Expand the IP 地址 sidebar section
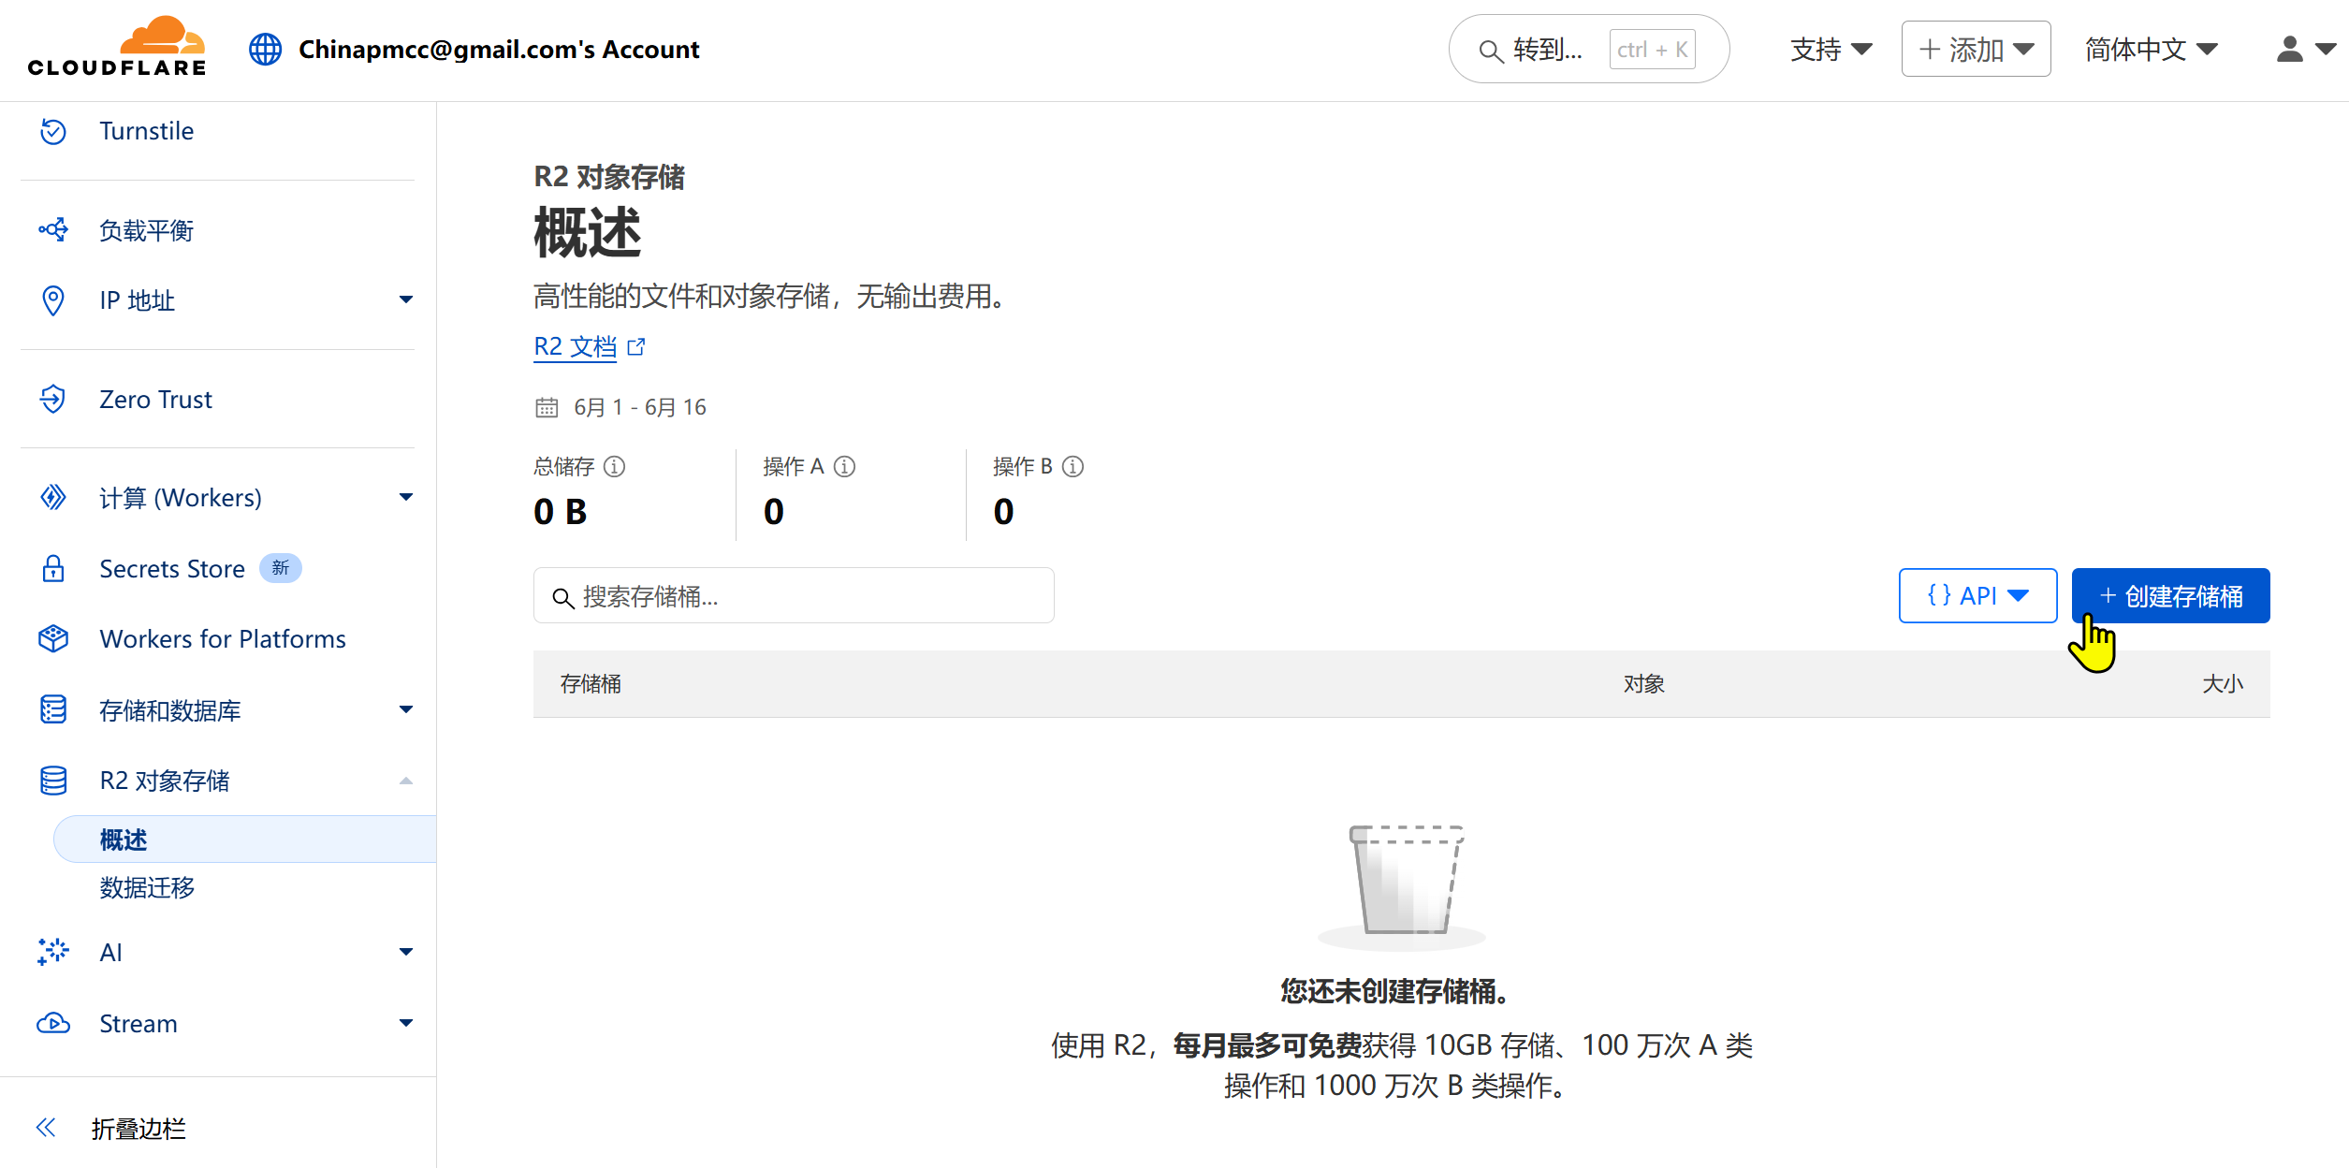The image size is (2349, 1168). [405, 300]
